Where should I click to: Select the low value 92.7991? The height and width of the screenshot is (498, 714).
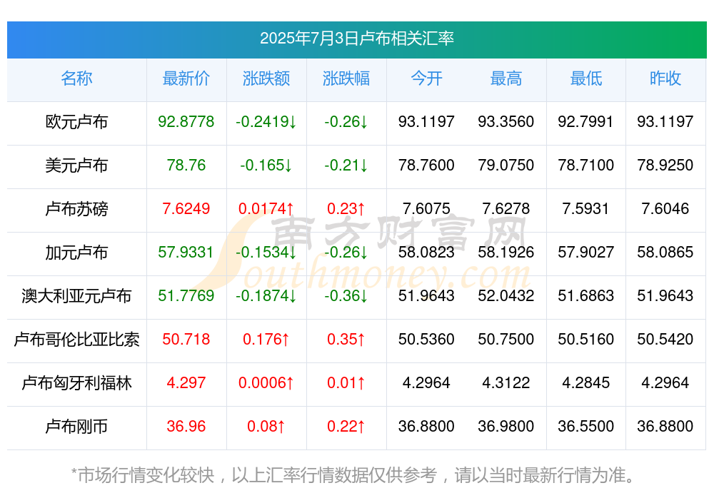pos(586,121)
